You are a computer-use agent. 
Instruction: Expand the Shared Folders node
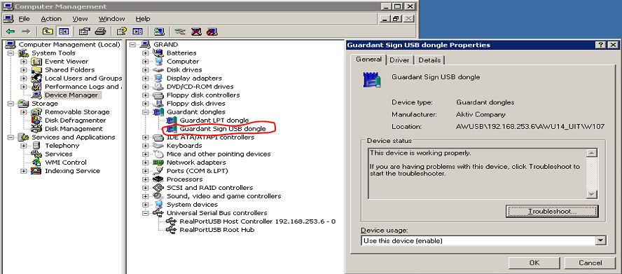23,70
